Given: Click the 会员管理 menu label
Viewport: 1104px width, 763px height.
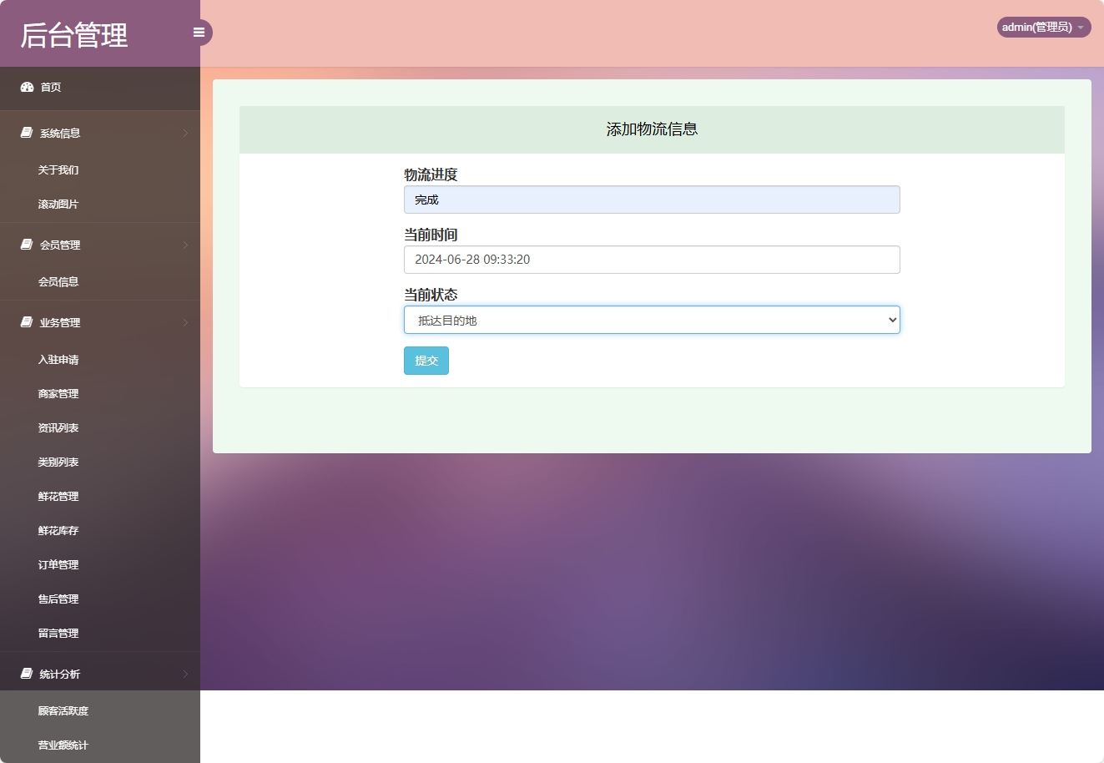Looking at the screenshot, I should 60,245.
